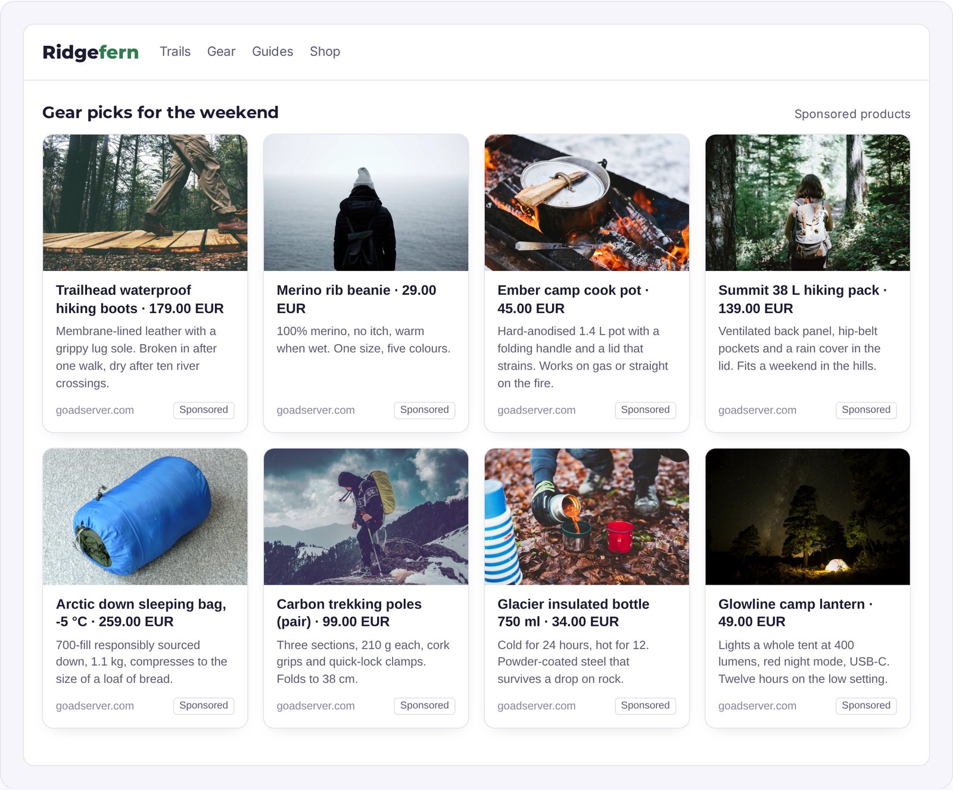This screenshot has height=790, width=953.
Task: Click Sponsored badge on camp lantern card
Action: pyautogui.click(x=867, y=705)
